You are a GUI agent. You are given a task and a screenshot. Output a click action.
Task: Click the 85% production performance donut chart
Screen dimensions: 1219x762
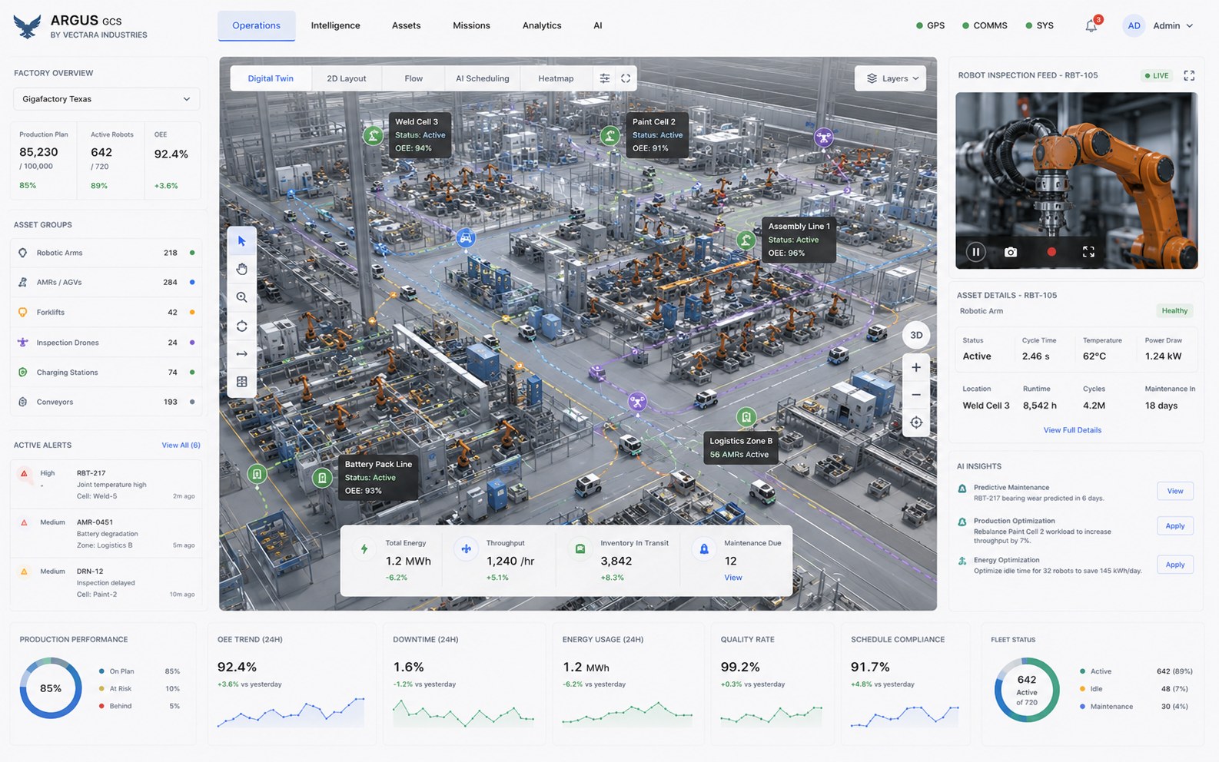tap(51, 688)
